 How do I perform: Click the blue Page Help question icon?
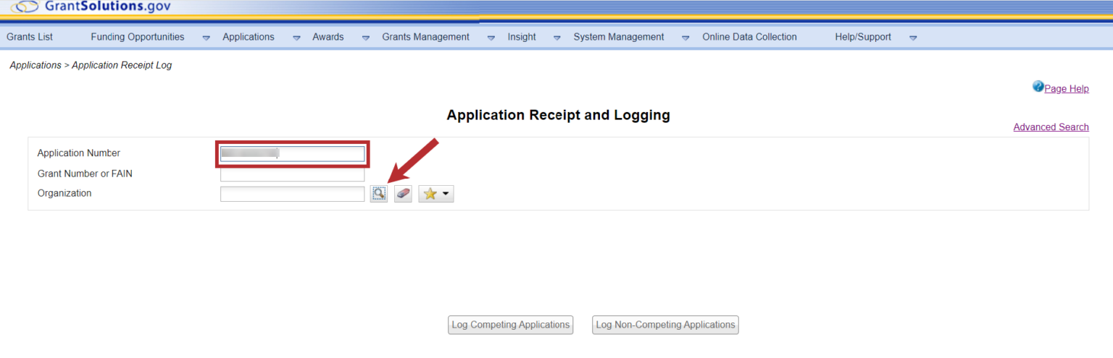pyautogui.click(x=1038, y=87)
